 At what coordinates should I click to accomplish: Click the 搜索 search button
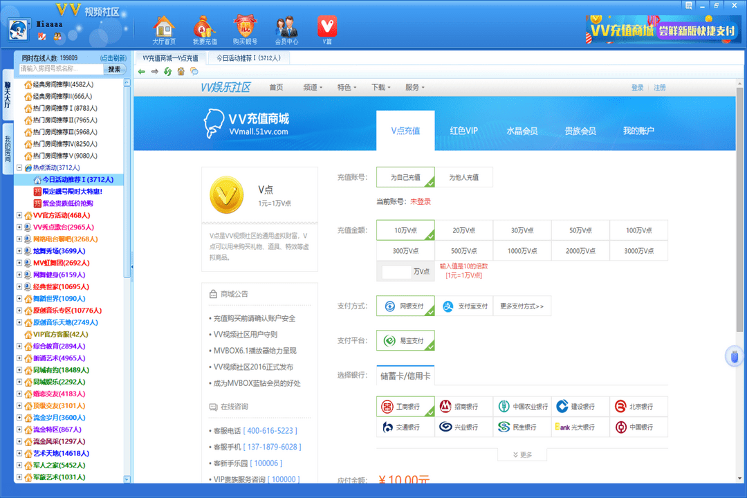[115, 69]
